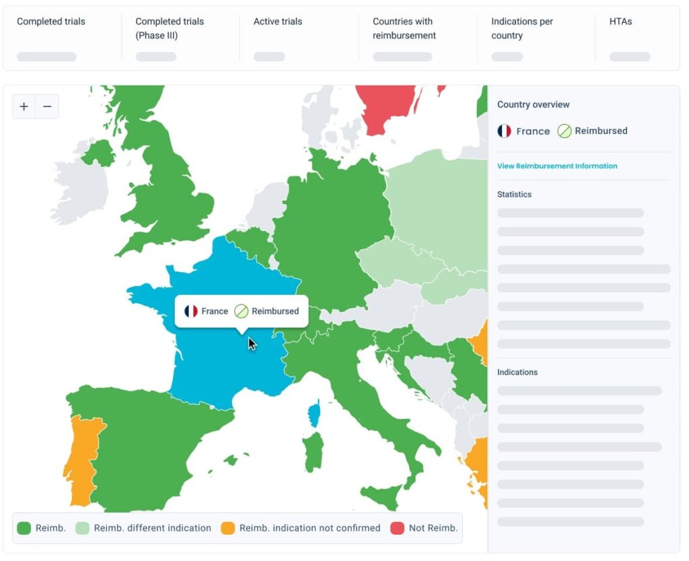The image size is (689, 561).
Task: Select Poland on the map
Action: [439, 207]
